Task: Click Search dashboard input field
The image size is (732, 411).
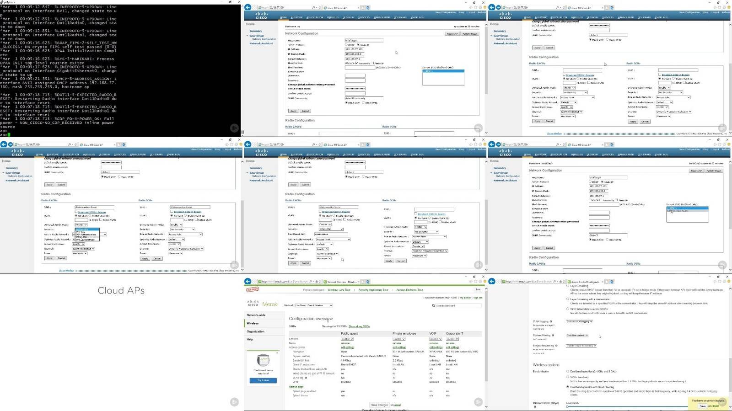Action: point(458,305)
